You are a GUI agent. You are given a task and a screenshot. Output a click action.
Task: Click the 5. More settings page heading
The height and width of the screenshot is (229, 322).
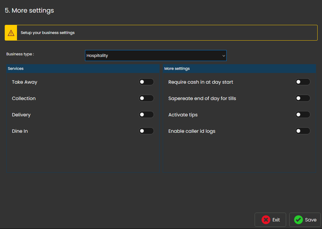pyautogui.click(x=29, y=10)
